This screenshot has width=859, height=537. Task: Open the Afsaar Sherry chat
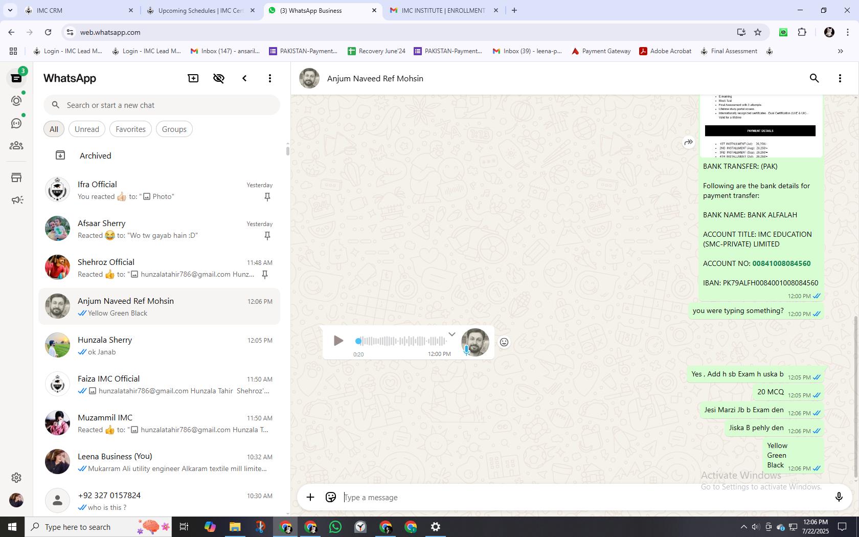(x=159, y=229)
